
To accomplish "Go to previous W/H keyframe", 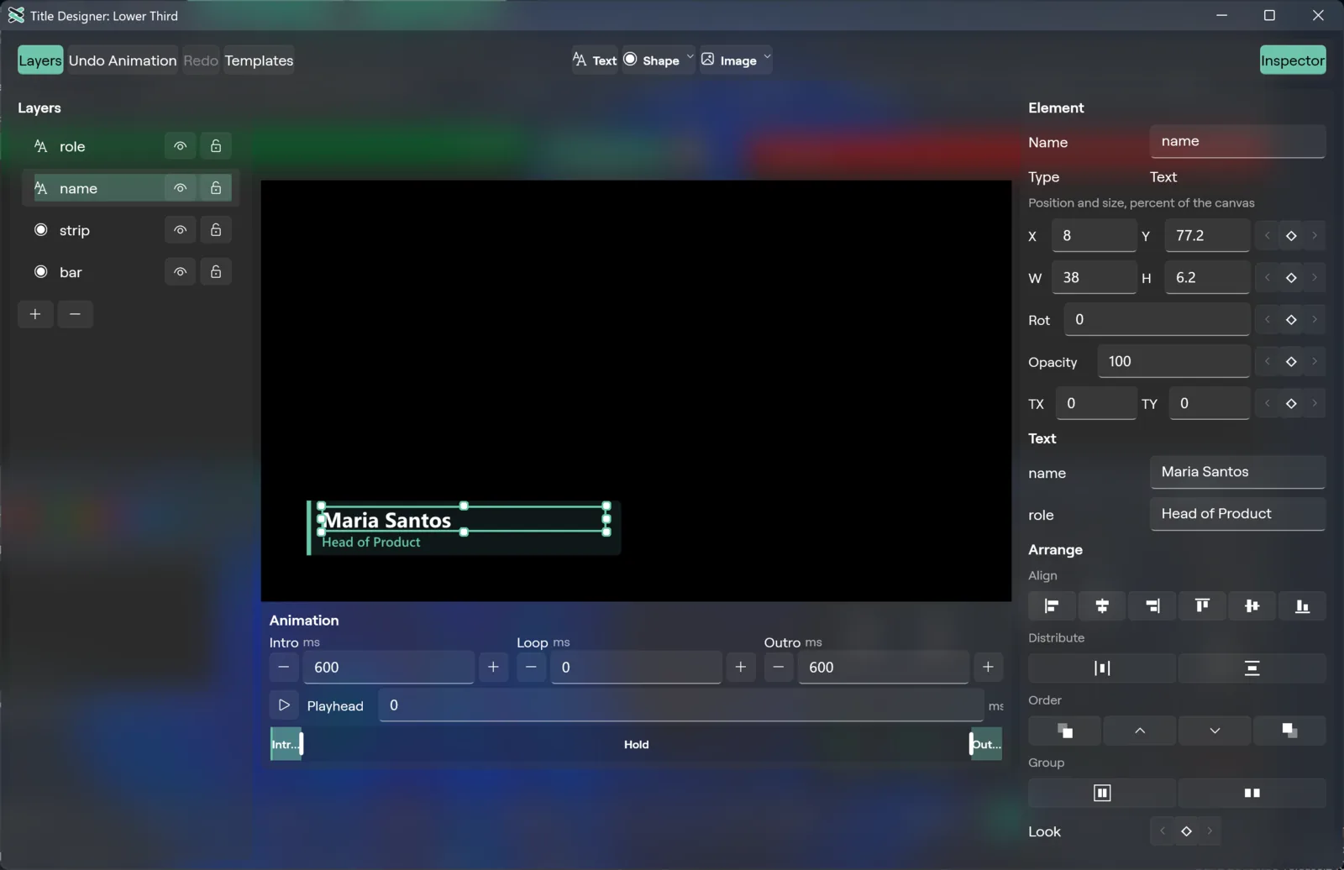I will tap(1268, 278).
